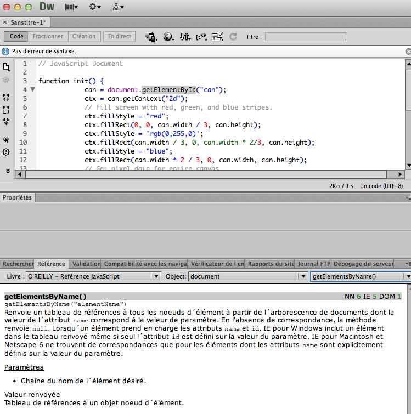Switch to Fractionner split view
The width and height of the screenshot is (411, 414).
pyautogui.click(x=48, y=36)
